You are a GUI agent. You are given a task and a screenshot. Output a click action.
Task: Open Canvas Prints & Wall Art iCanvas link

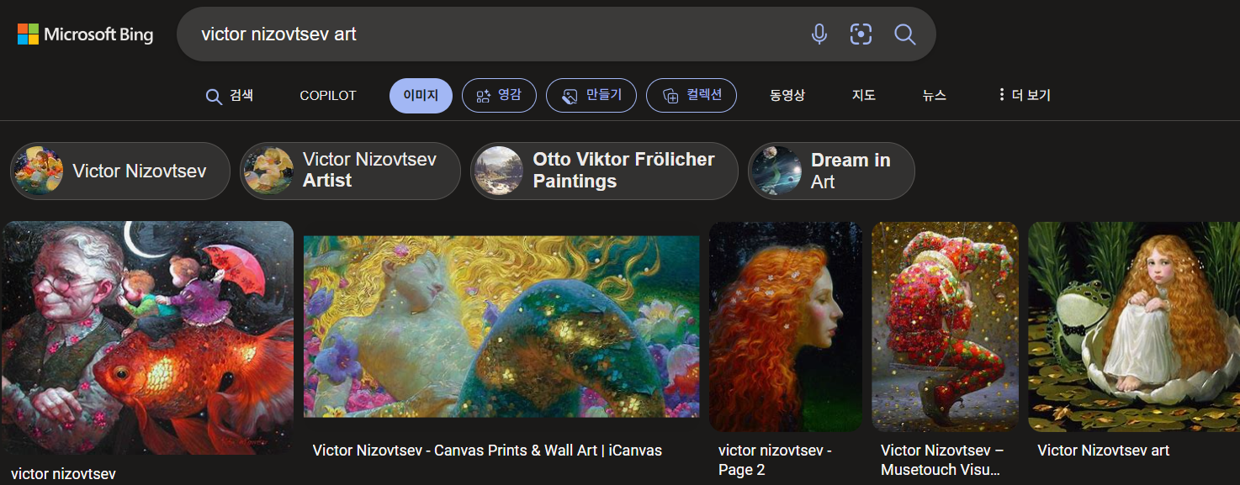tap(487, 451)
